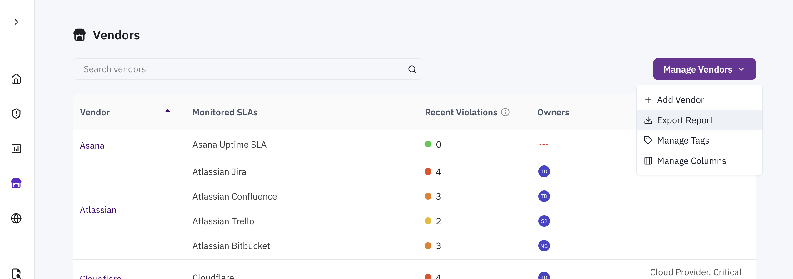Click the magnifier icon in the search box

tap(412, 69)
